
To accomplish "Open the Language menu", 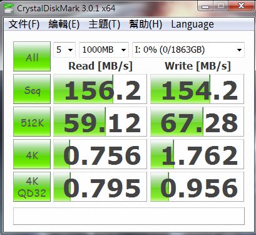I will click(192, 24).
